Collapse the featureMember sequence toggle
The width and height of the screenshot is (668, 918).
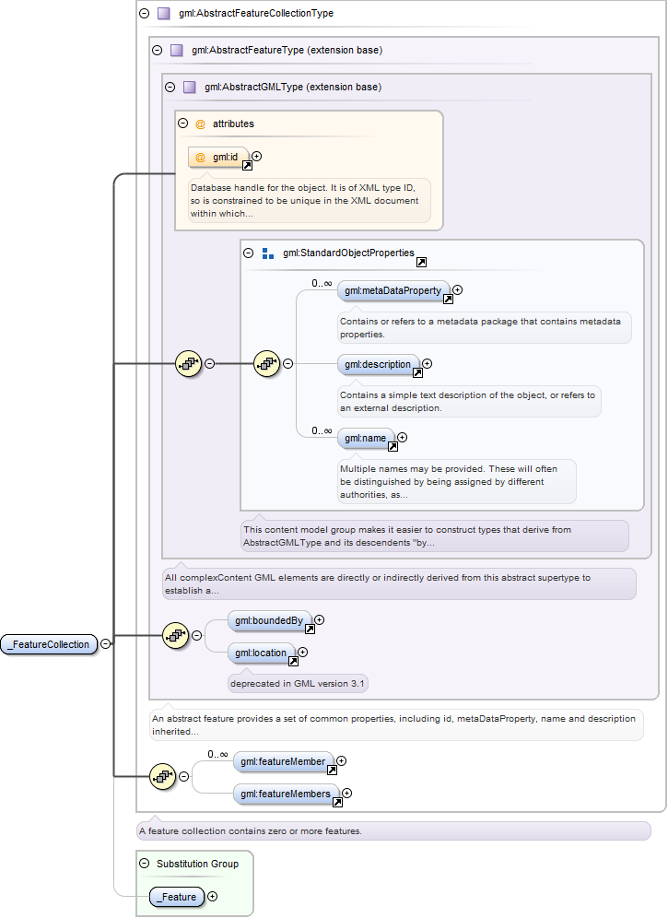(x=184, y=776)
